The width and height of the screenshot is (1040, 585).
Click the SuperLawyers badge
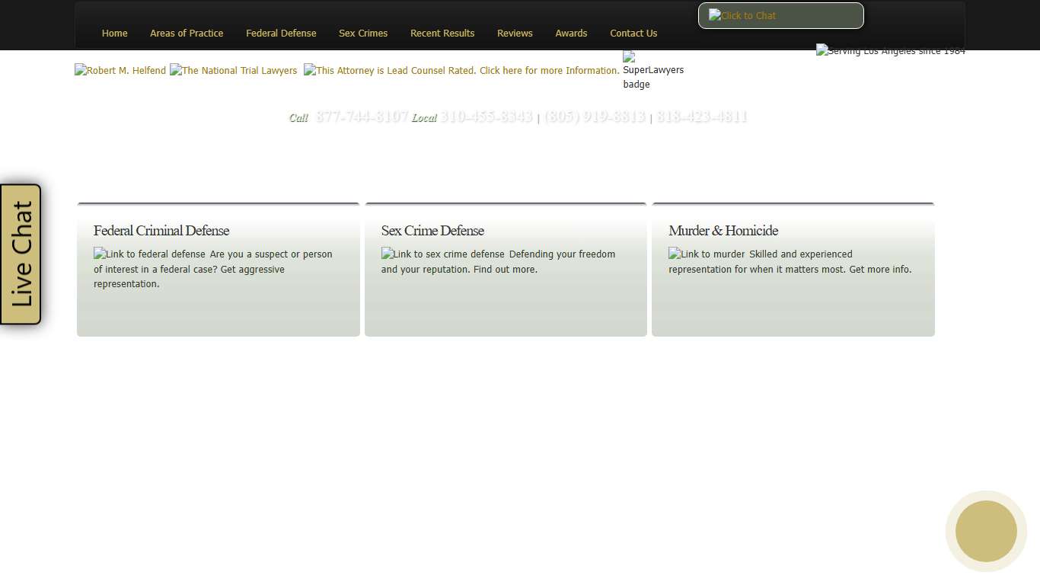652,70
